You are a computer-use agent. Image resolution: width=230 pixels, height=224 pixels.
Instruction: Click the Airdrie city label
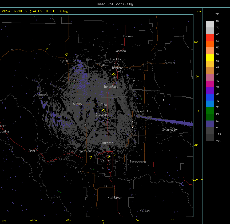(x=108, y=143)
